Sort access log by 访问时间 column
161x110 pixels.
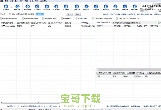click(x=105, y=26)
